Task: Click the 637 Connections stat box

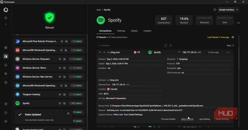Action: click(164, 20)
